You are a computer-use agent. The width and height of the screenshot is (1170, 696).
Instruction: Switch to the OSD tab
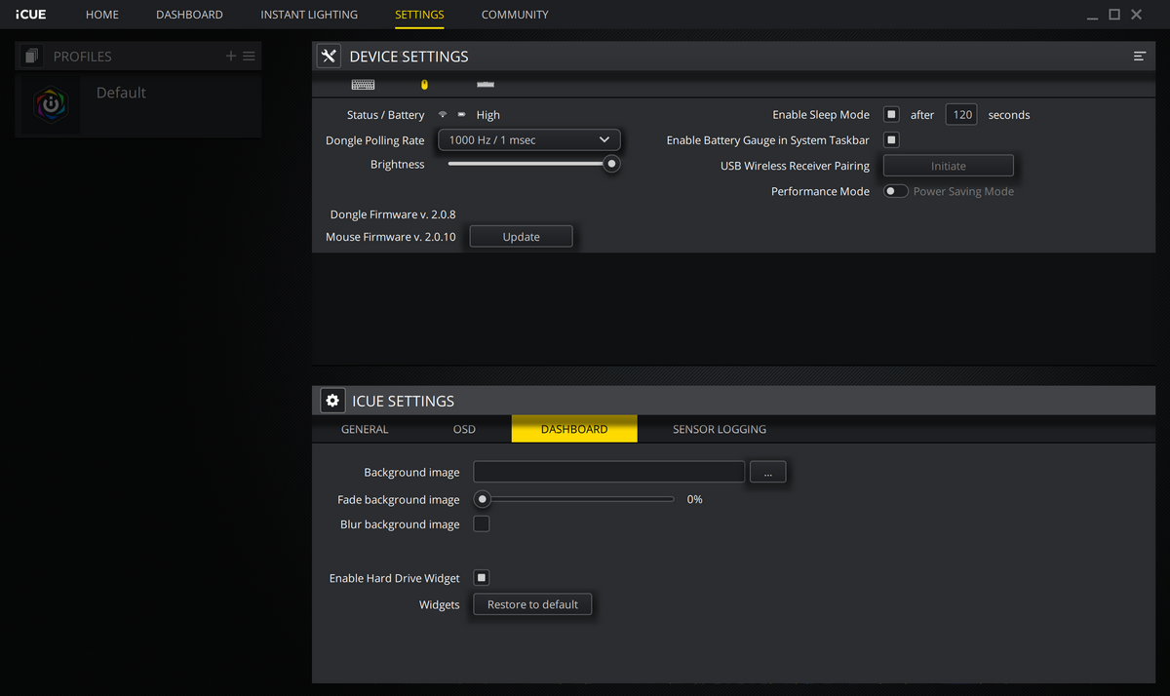tap(464, 429)
